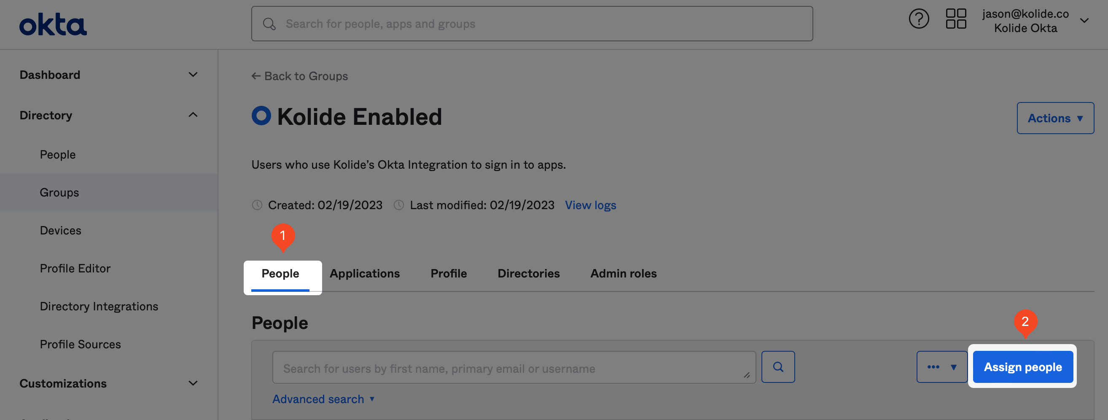Open People in the Directory sidebar
1108x420 pixels.
click(58, 154)
